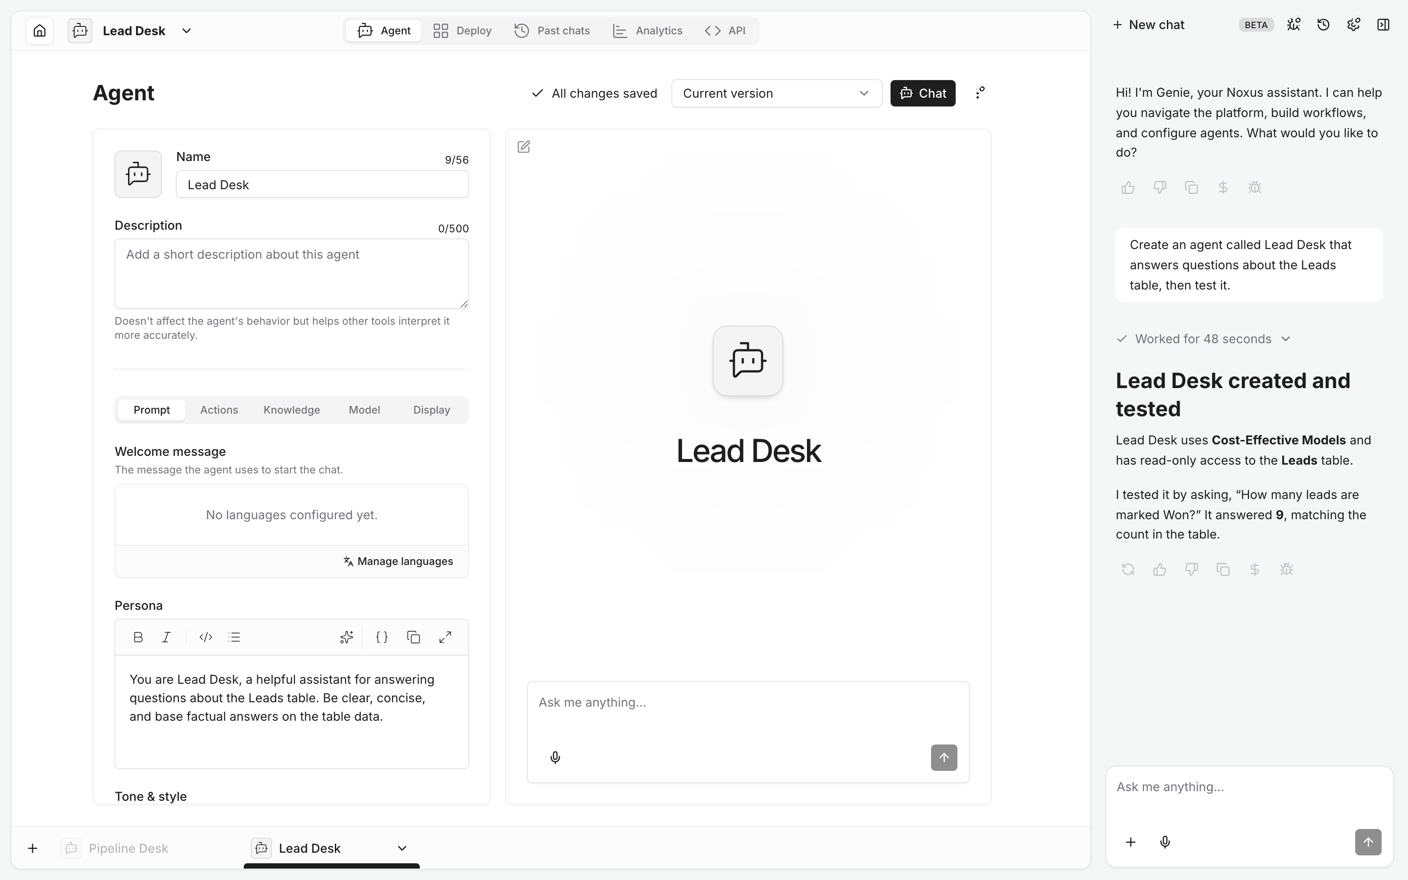Send message in agent preview chat

pos(944,757)
